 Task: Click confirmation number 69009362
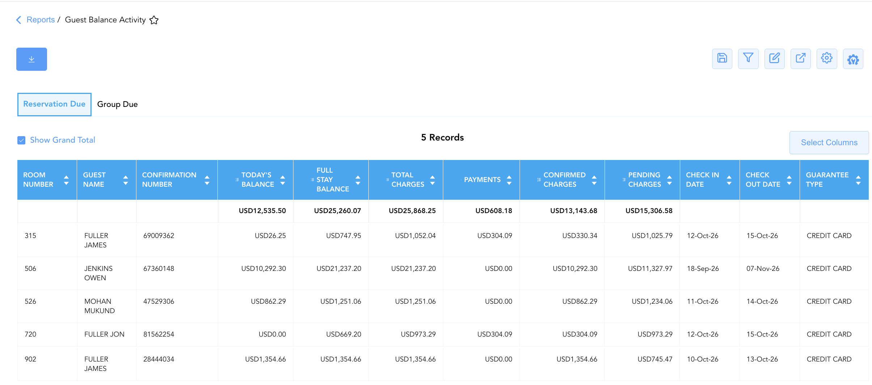coord(159,235)
